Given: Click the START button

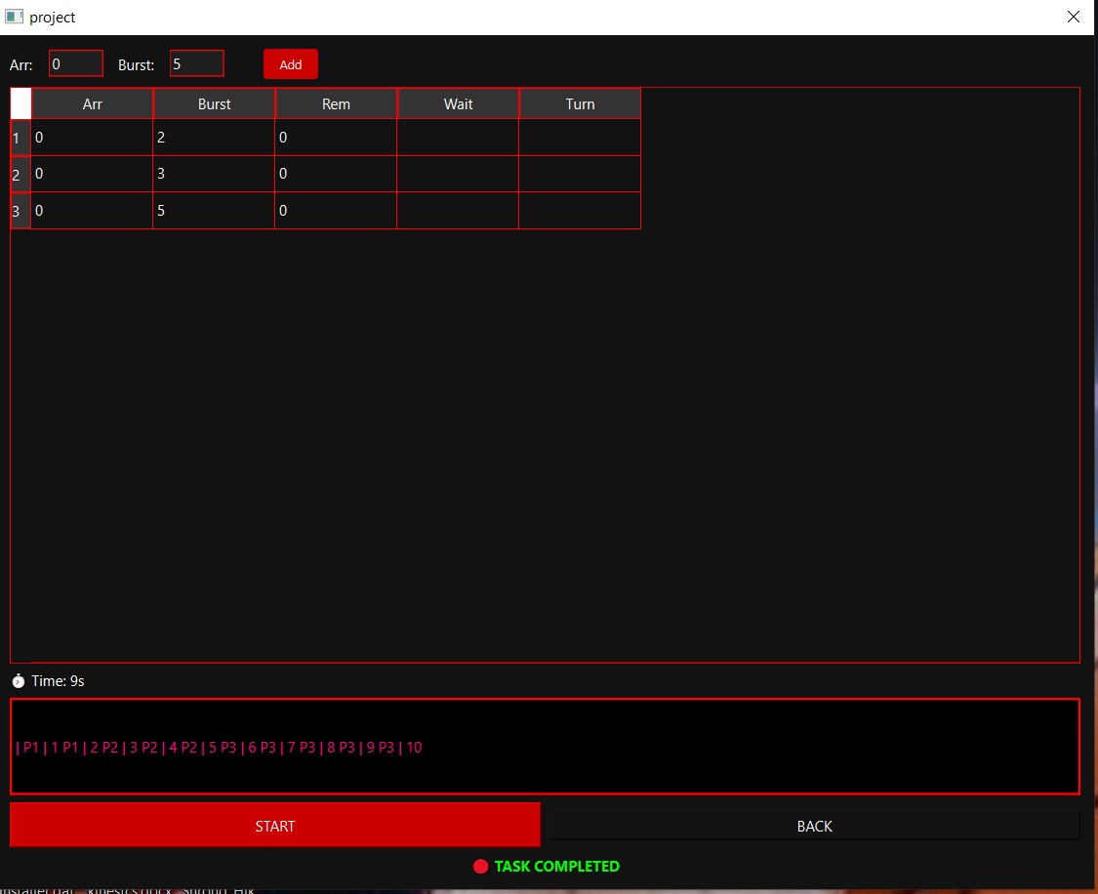Looking at the screenshot, I should [x=275, y=826].
